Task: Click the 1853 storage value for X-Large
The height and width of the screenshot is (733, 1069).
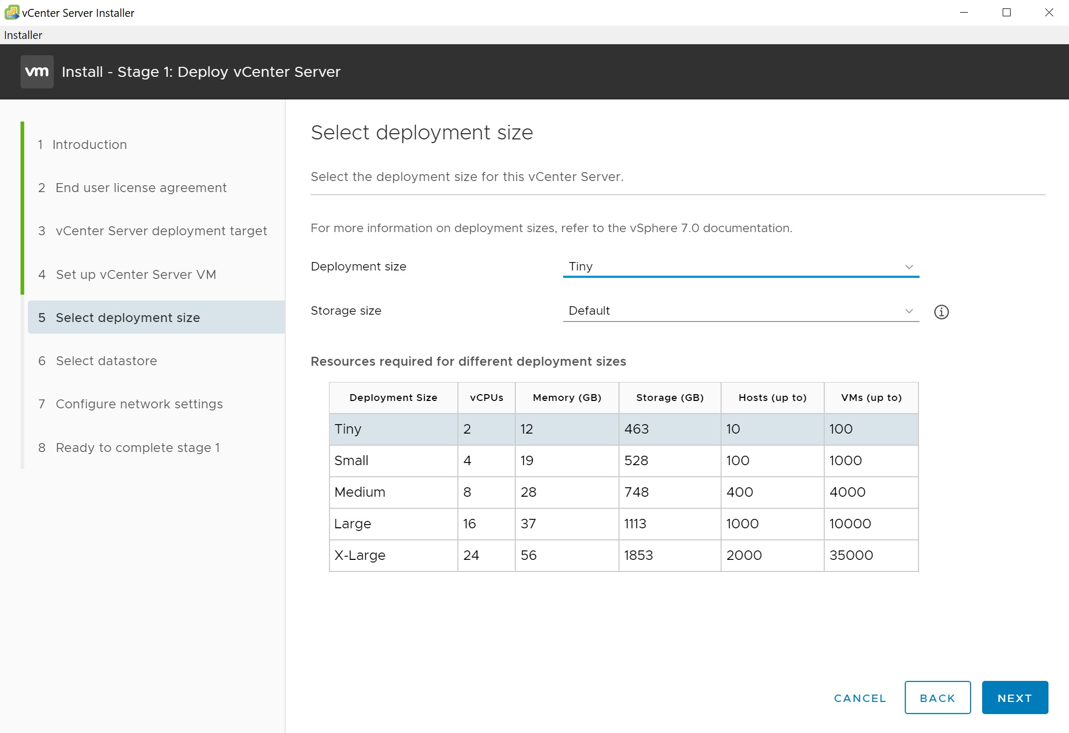Action: pos(638,556)
